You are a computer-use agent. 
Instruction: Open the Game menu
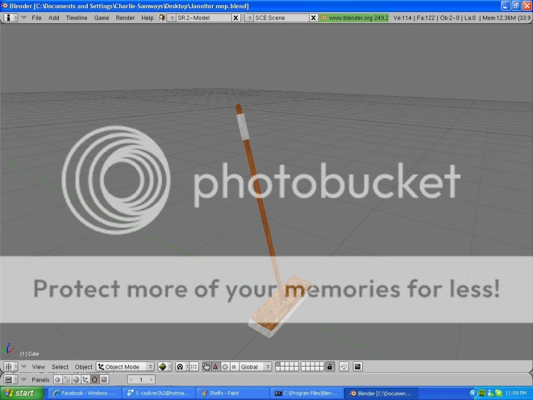click(101, 18)
